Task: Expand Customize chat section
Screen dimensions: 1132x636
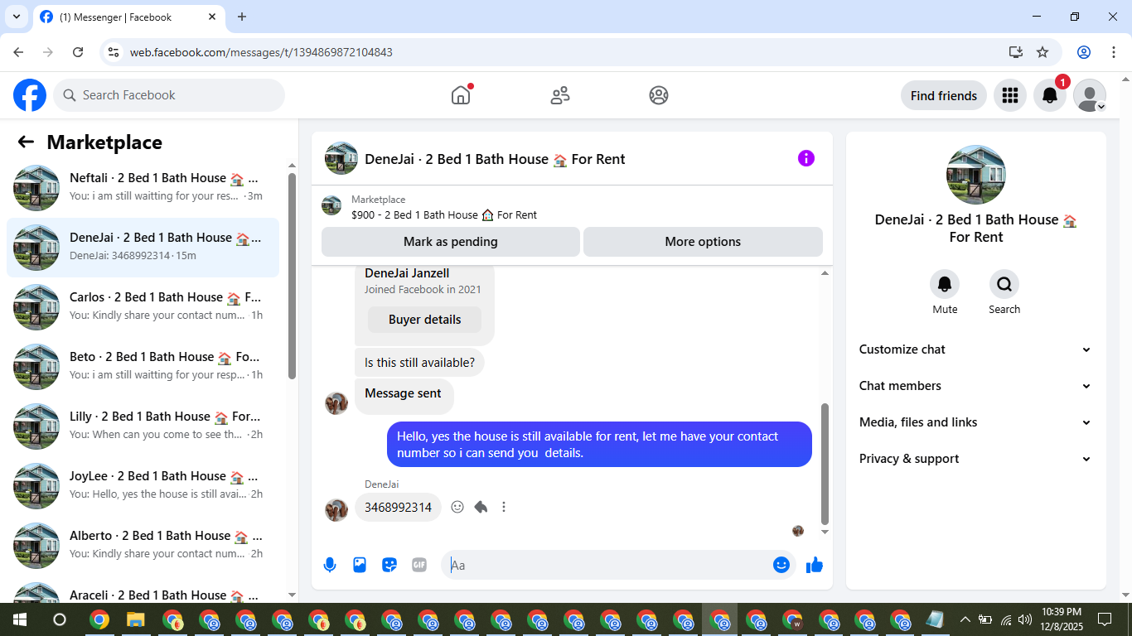Action: pyautogui.click(x=975, y=349)
